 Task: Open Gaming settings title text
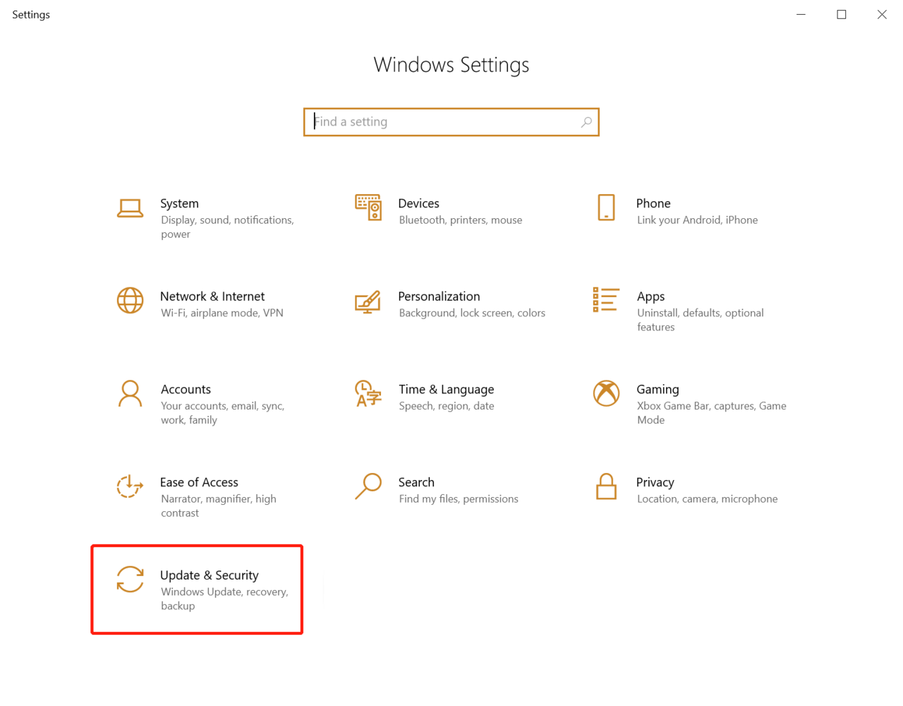pyautogui.click(x=657, y=389)
